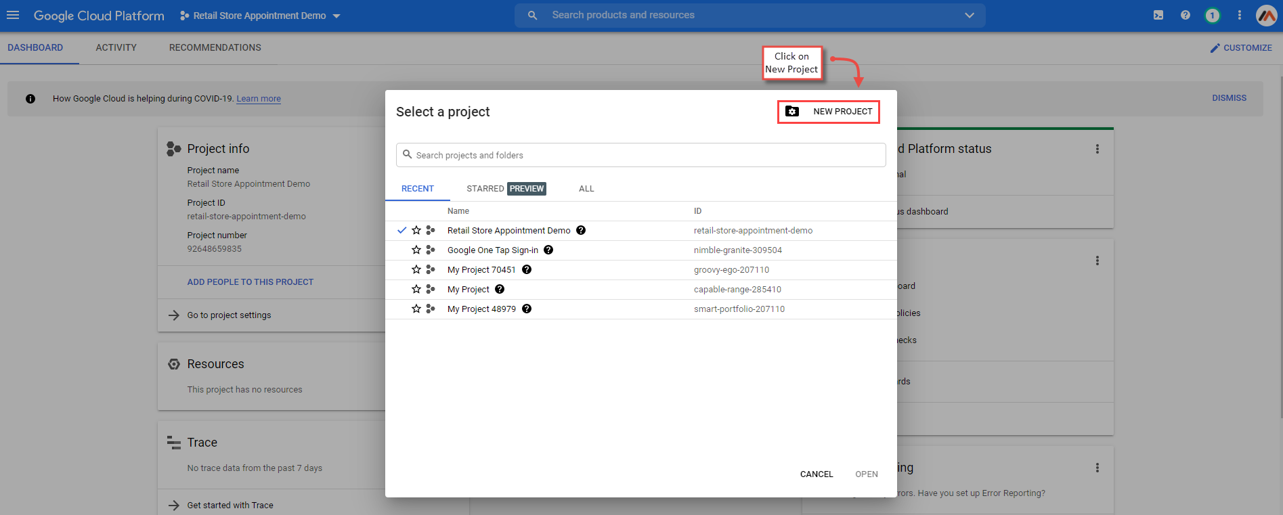Click the Name column header
This screenshot has height=515, width=1283.
(x=458, y=211)
